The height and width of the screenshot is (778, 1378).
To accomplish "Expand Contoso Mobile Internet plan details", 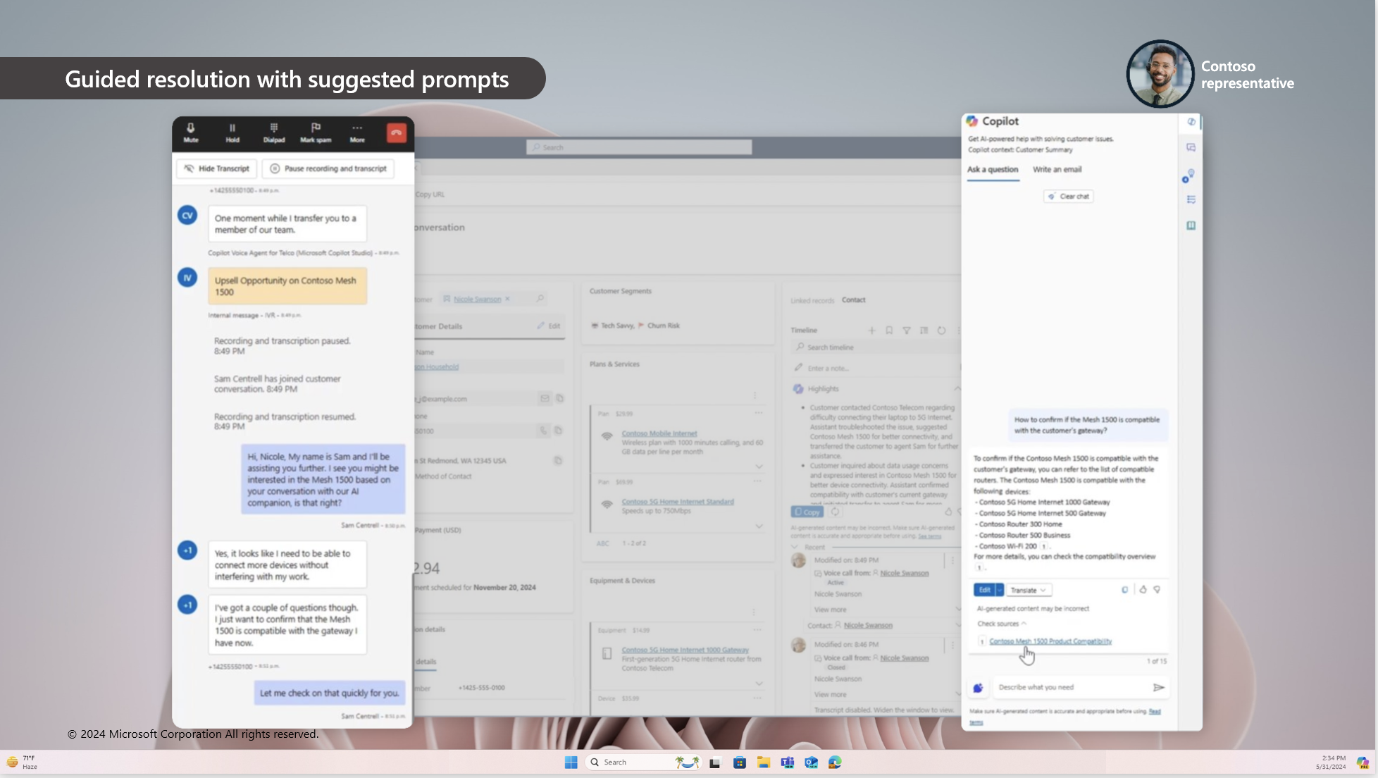I will coord(759,467).
